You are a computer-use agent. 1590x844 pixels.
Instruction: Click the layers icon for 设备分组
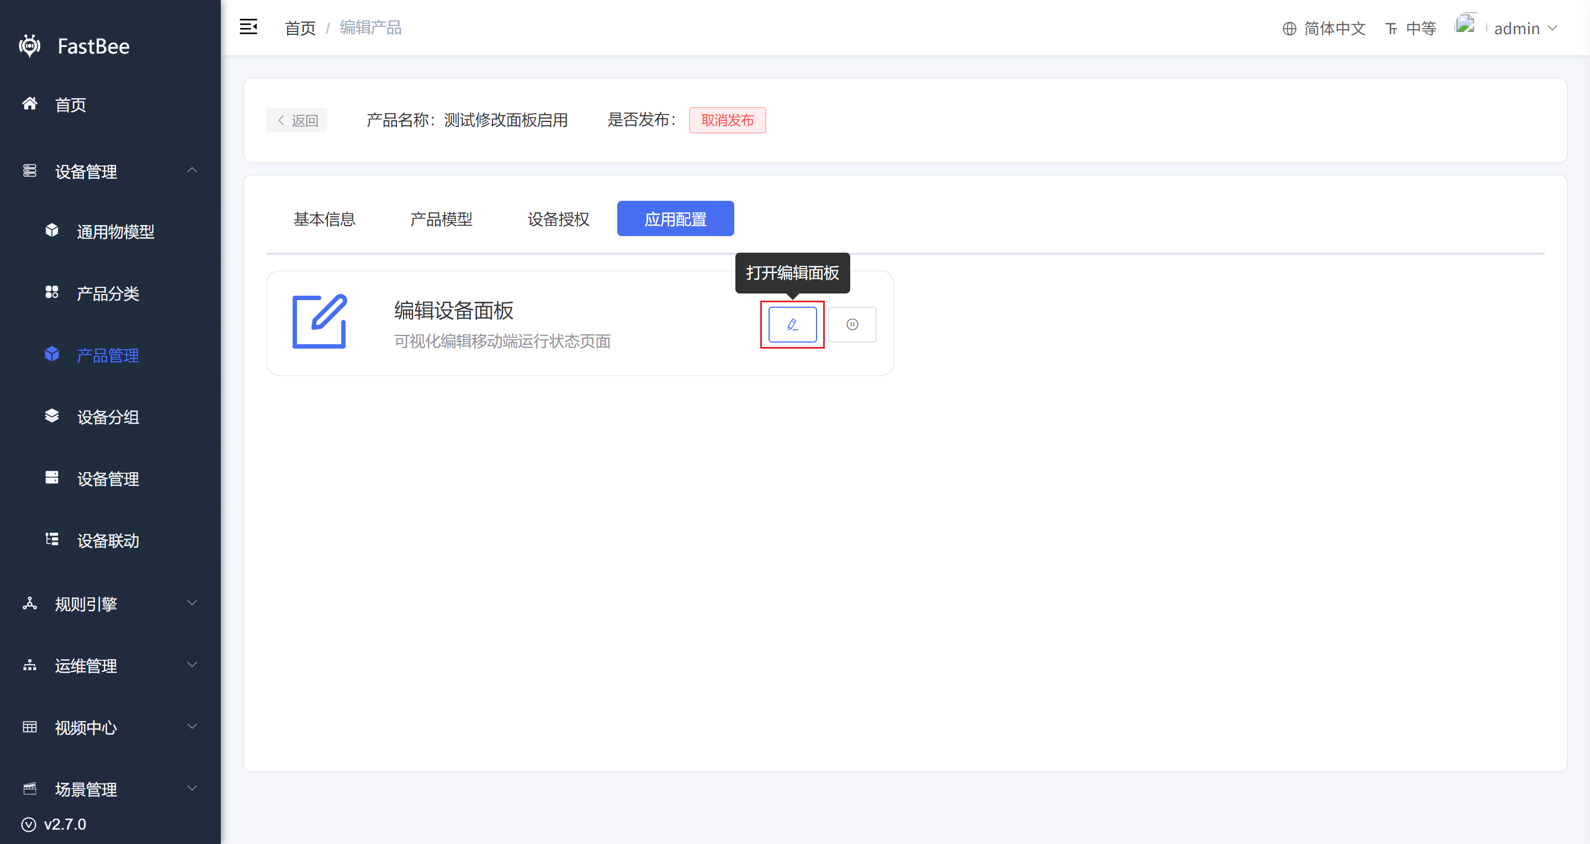pyautogui.click(x=52, y=416)
